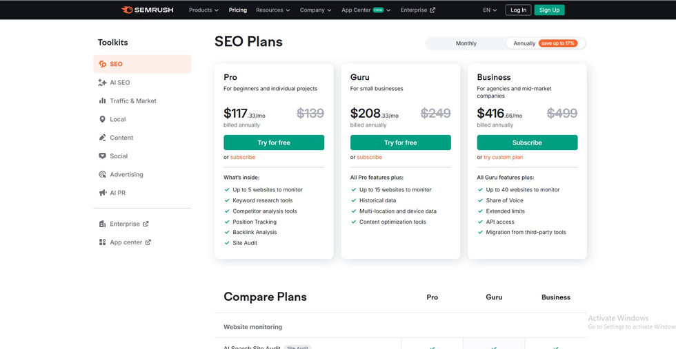Select the Local pin icon
Image resolution: width=676 pixels, height=349 pixels.
pos(103,119)
